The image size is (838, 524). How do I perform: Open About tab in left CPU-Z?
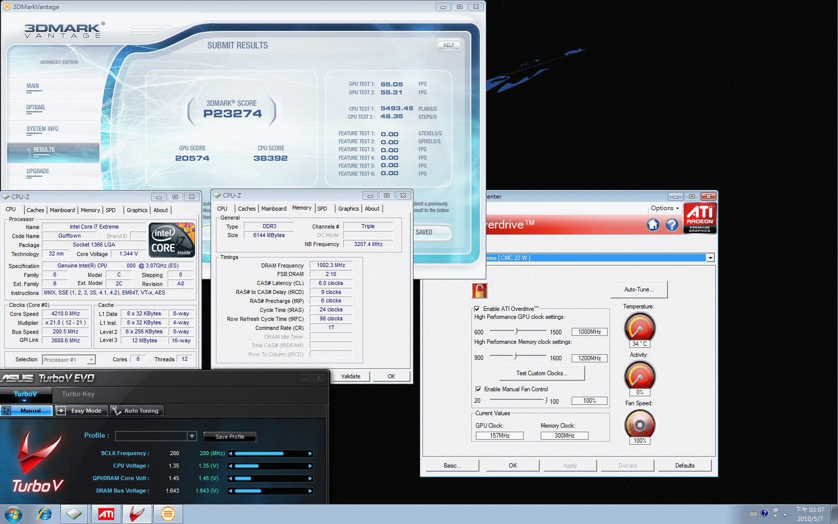pyautogui.click(x=161, y=210)
